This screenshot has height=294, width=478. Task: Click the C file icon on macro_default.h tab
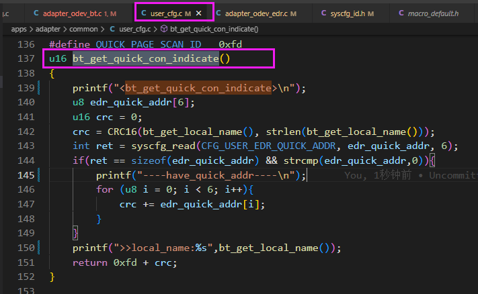pos(401,13)
